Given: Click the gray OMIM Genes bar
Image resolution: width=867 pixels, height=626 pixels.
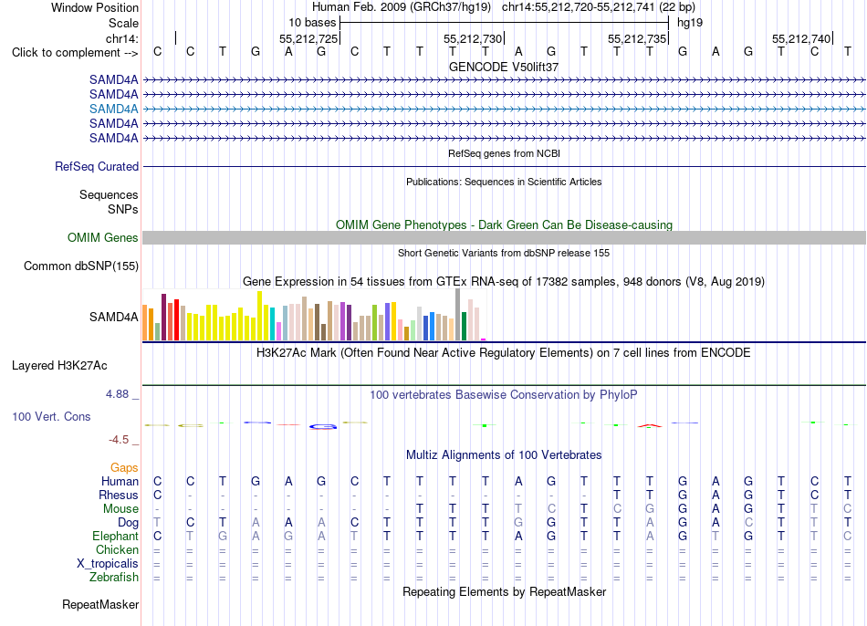Looking at the screenshot, I should pos(504,238).
